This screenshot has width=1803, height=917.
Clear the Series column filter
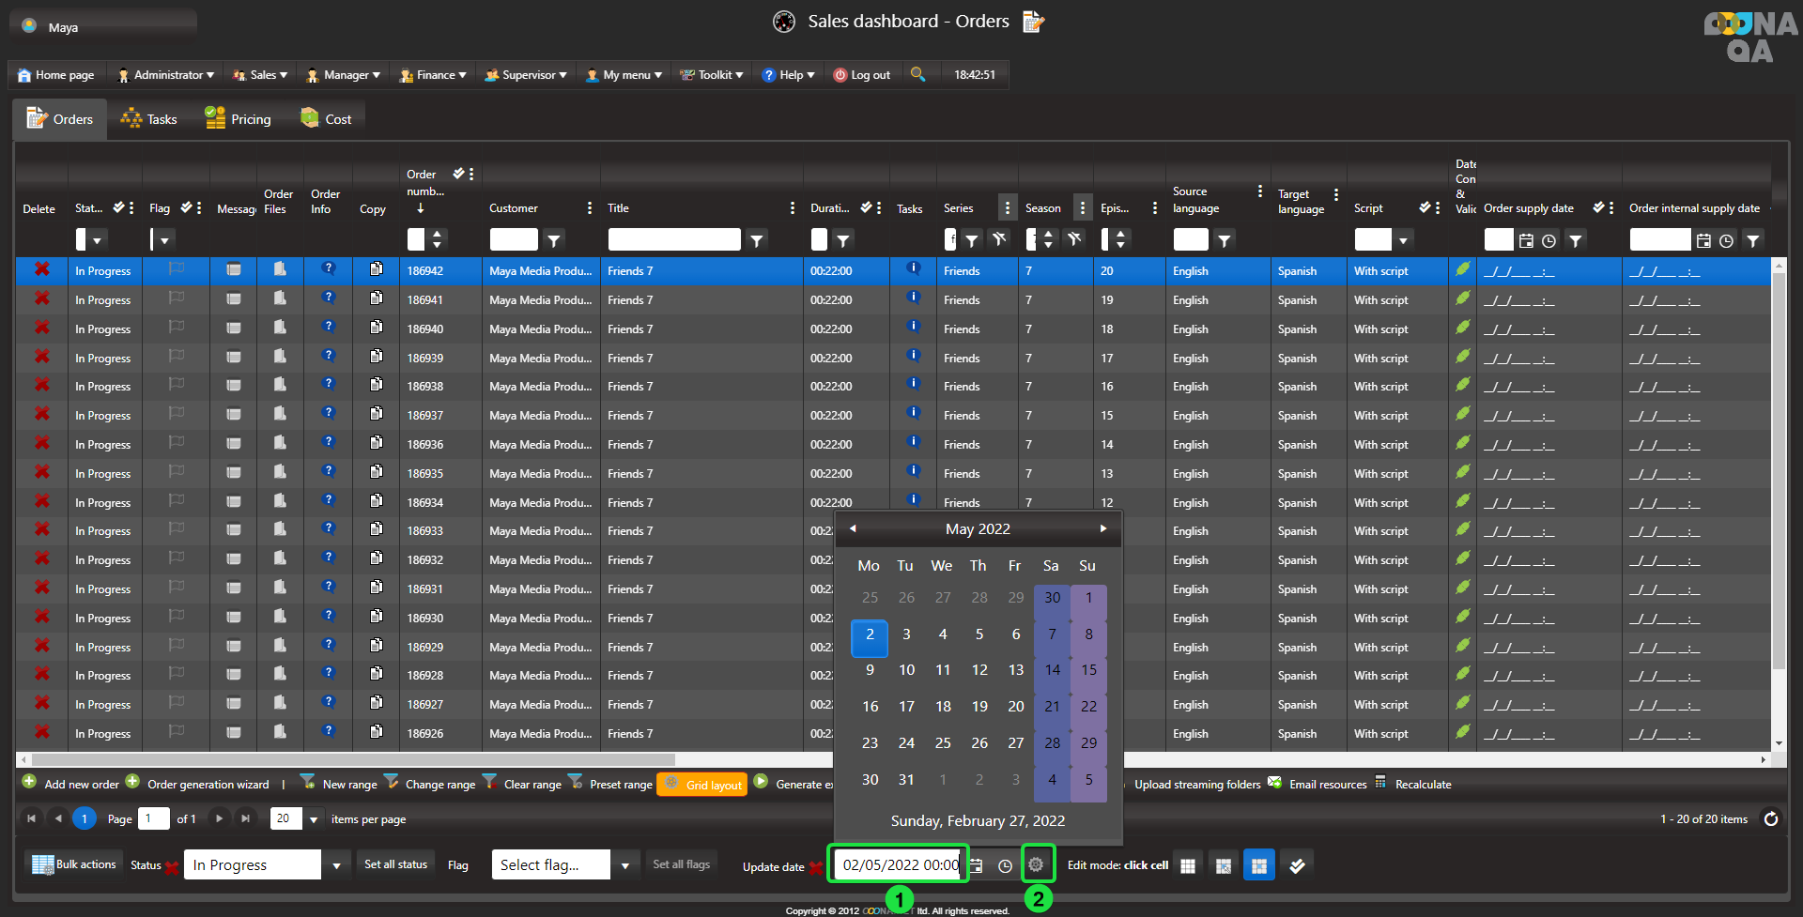pos(999,240)
